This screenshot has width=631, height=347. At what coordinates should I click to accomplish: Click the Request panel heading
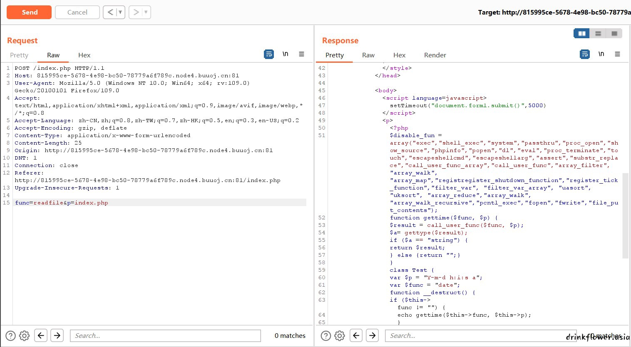(x=22, y=40)
